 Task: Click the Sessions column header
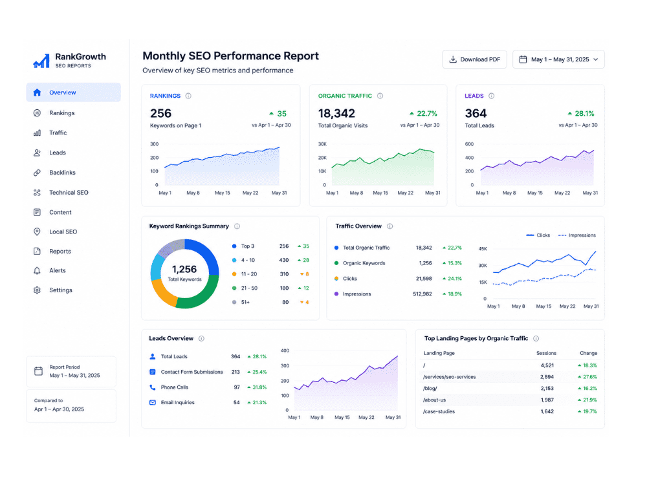[x=546, y=354]
